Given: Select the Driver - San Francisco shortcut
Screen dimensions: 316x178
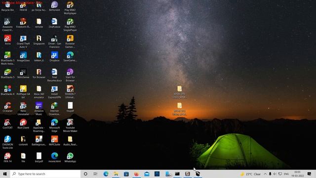Looking at the screenshot, I should [54, 42].
